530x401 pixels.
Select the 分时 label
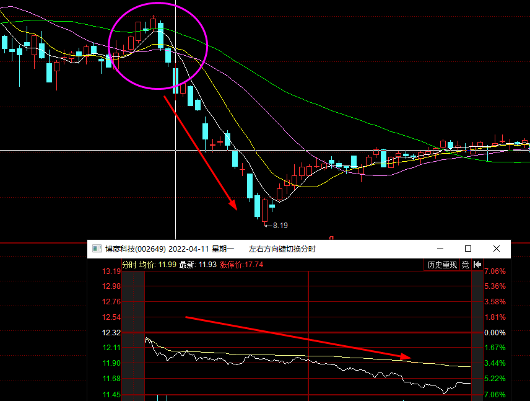(129, 265)
